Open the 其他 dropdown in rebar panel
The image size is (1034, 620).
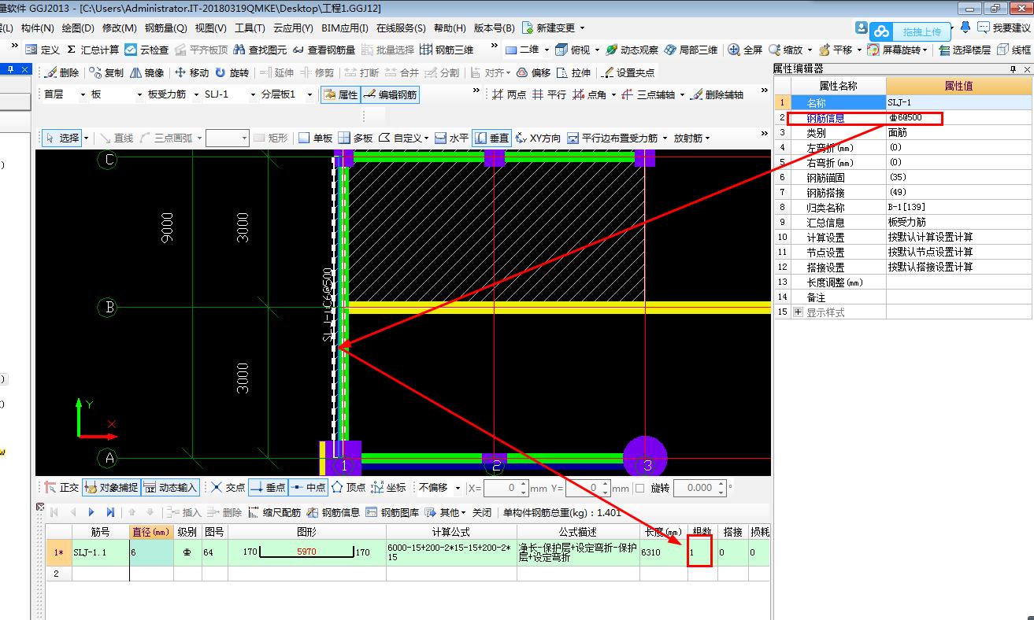click(447, 512)
